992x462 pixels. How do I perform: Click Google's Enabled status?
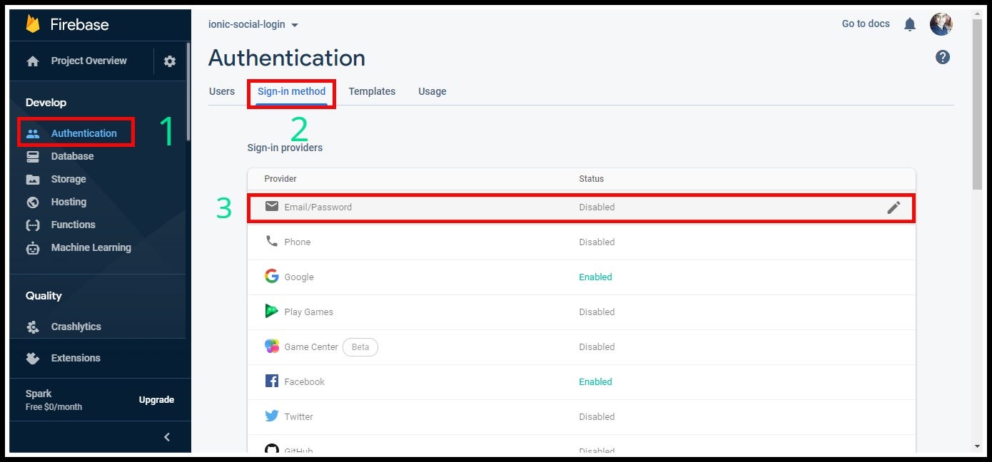coord(595,277)
